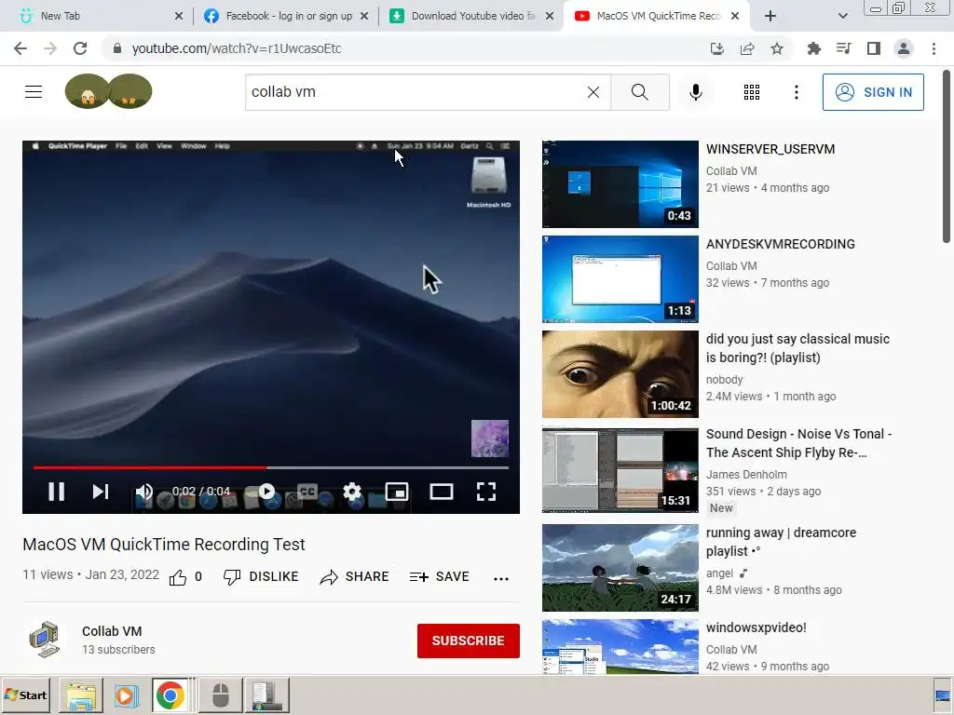The height and width of the screenshot is (715, 954).
Task: Bookmark this page with the star
Action: coord(777,48)
